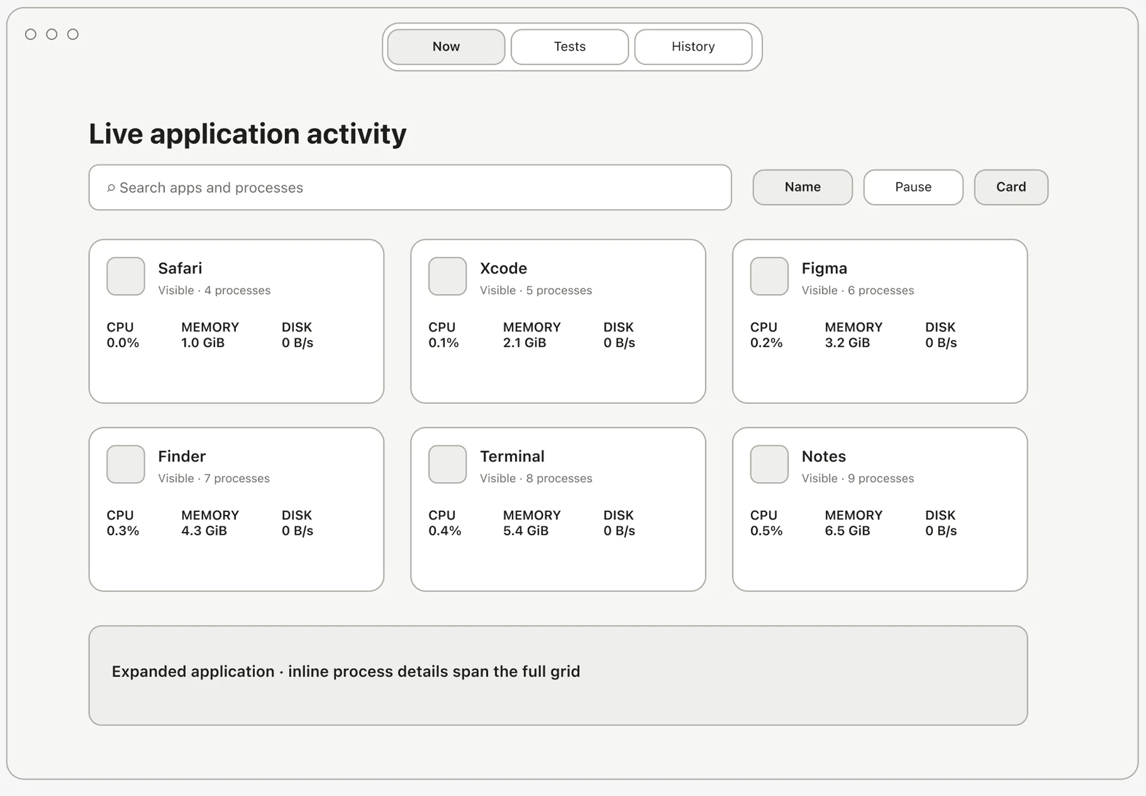Open the History tab
The width and height of the screenshot is (1146, 796).
click(x=694, y=47)
